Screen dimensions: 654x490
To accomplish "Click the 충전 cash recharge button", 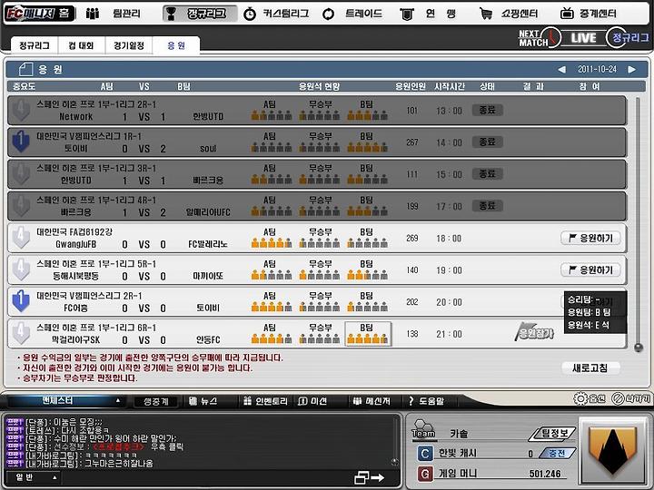I will pyautogui.click(x=557, y=454).
